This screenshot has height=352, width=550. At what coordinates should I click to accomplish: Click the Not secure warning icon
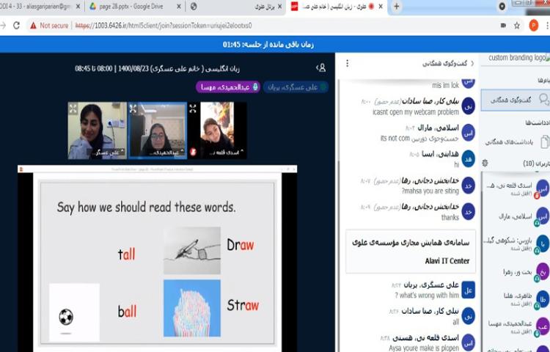pyautogui.click(x=33, y=26)
